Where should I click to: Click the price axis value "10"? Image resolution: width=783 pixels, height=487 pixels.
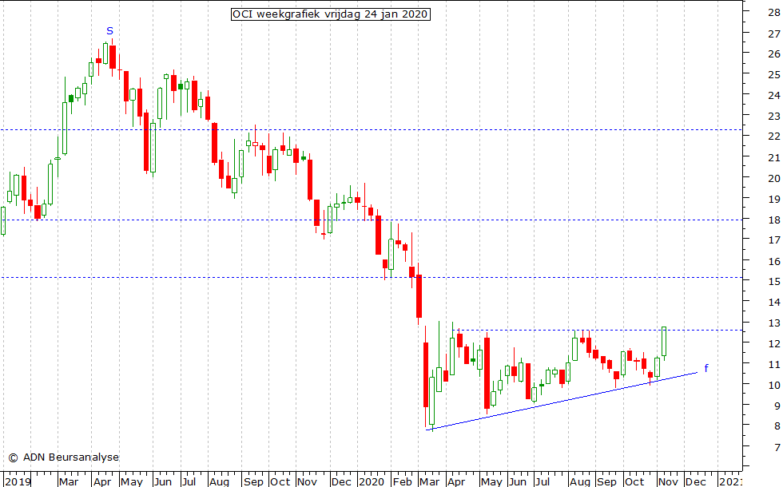click(x=774, y=385)
